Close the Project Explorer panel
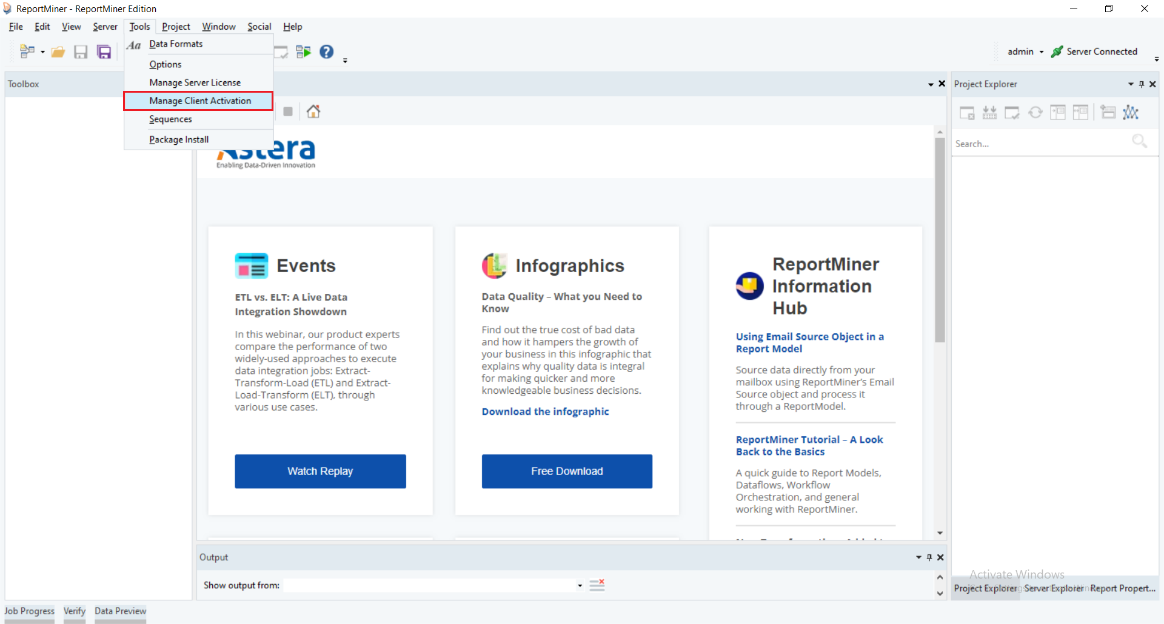Screen dimensions: 1164x624 pos(1152,84)
